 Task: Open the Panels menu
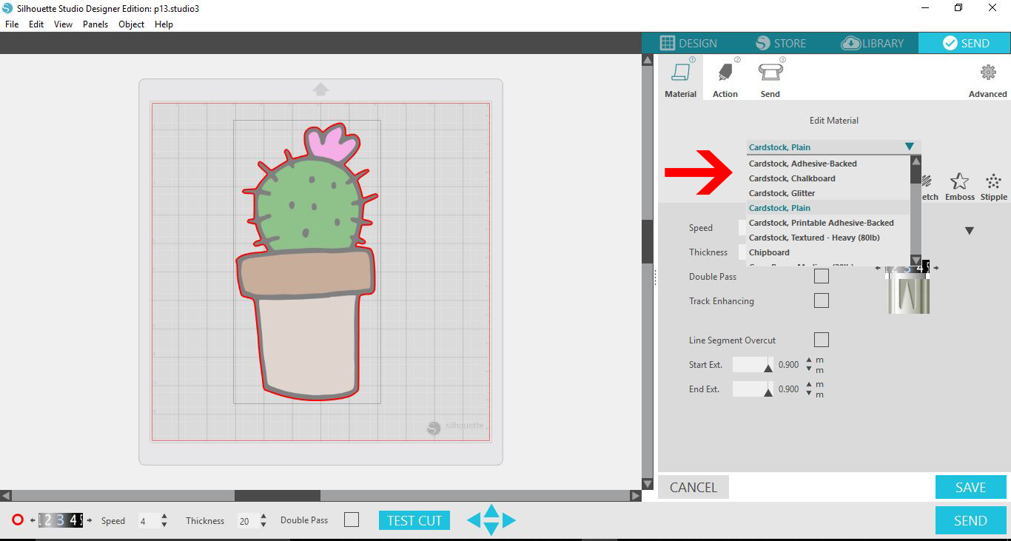(95, 24)
